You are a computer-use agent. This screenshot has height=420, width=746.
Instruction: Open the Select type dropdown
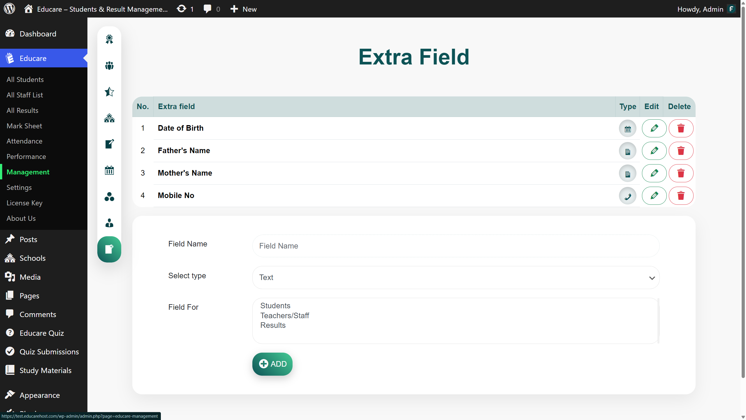456,277
